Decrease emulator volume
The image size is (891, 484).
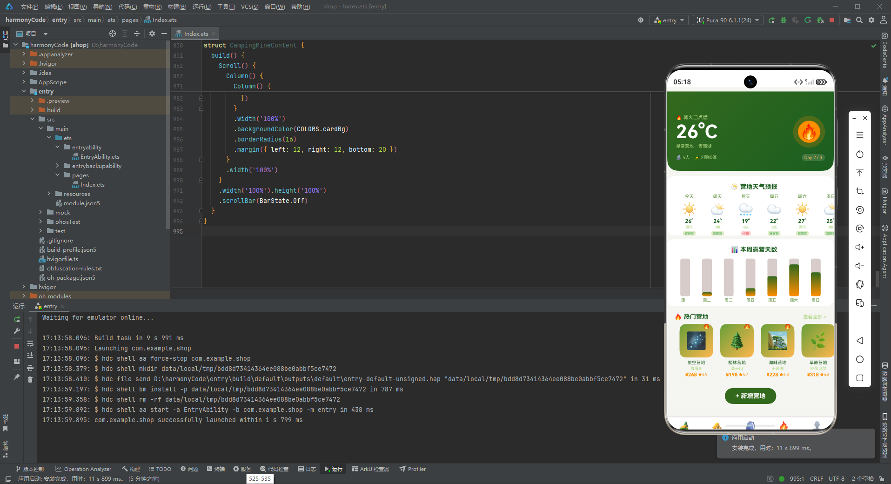(x=860, y=266)
